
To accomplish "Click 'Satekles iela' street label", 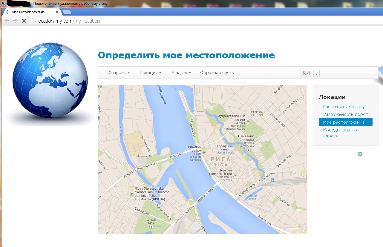I will (267, 177).
